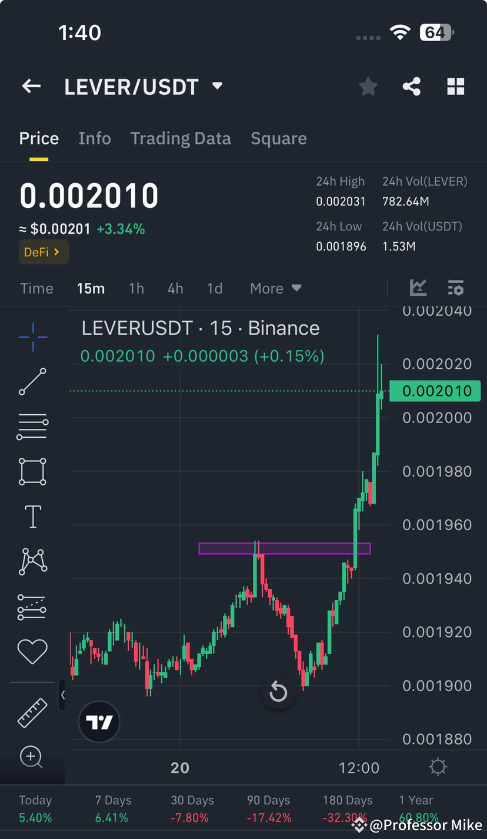
Task: Adjust chart brightness with the sun control
Action: (438, 767)
